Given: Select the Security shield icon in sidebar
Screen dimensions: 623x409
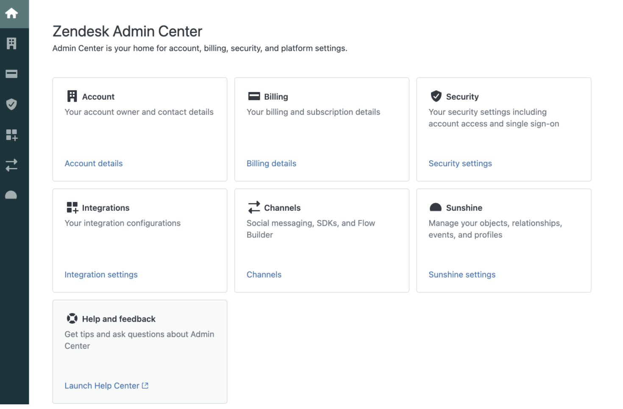Looking at the screenshot, I should point(11,104).
